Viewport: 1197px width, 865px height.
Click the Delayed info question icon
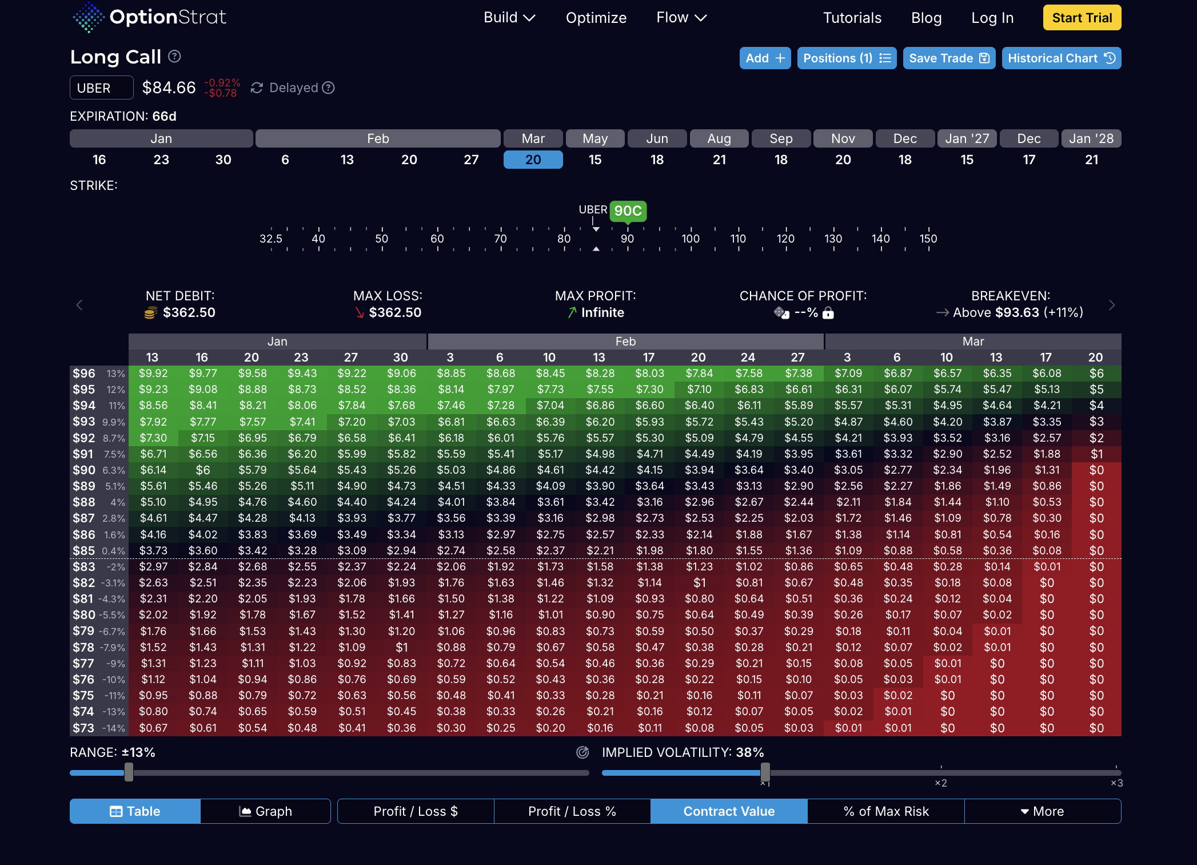[x=328, y=88]
